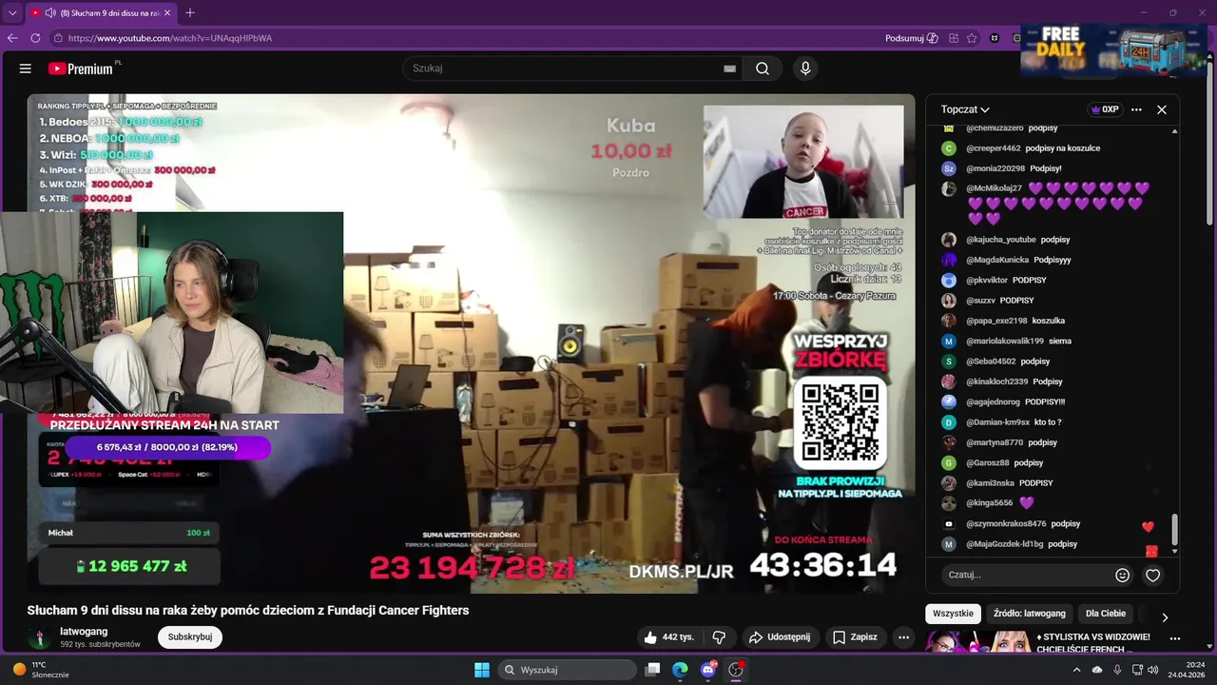Click the Subskrybuj button
1217x685 pixels.
[190, 636]
